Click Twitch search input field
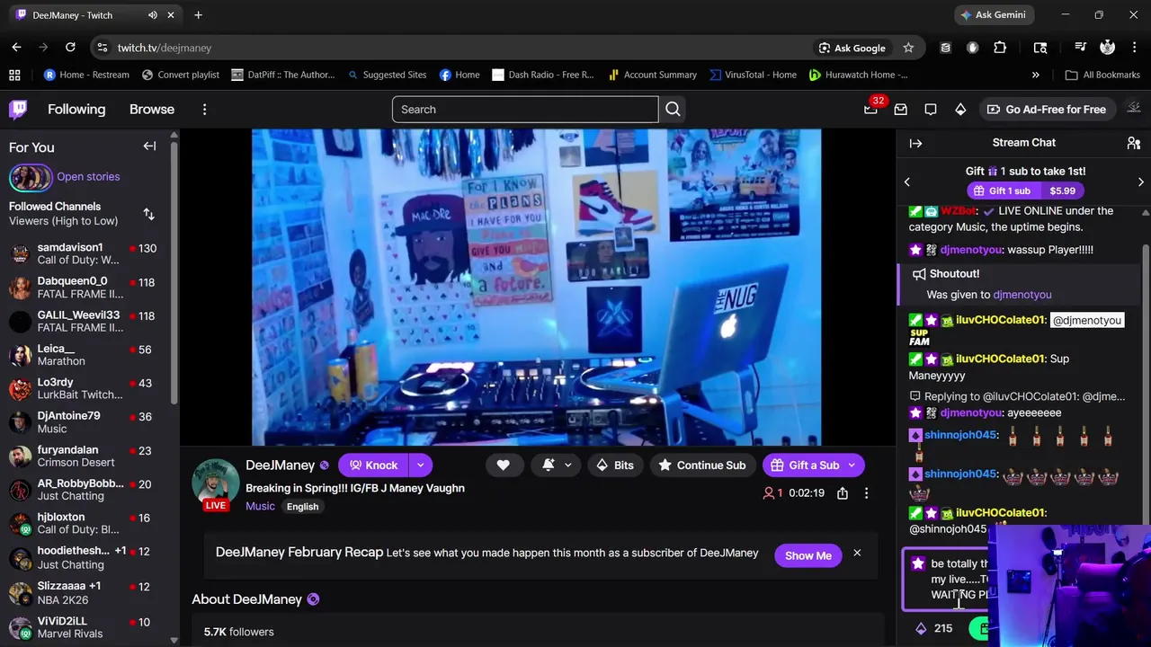The height and width of the screenshot is (647, 1151). (x=525, y=110)
